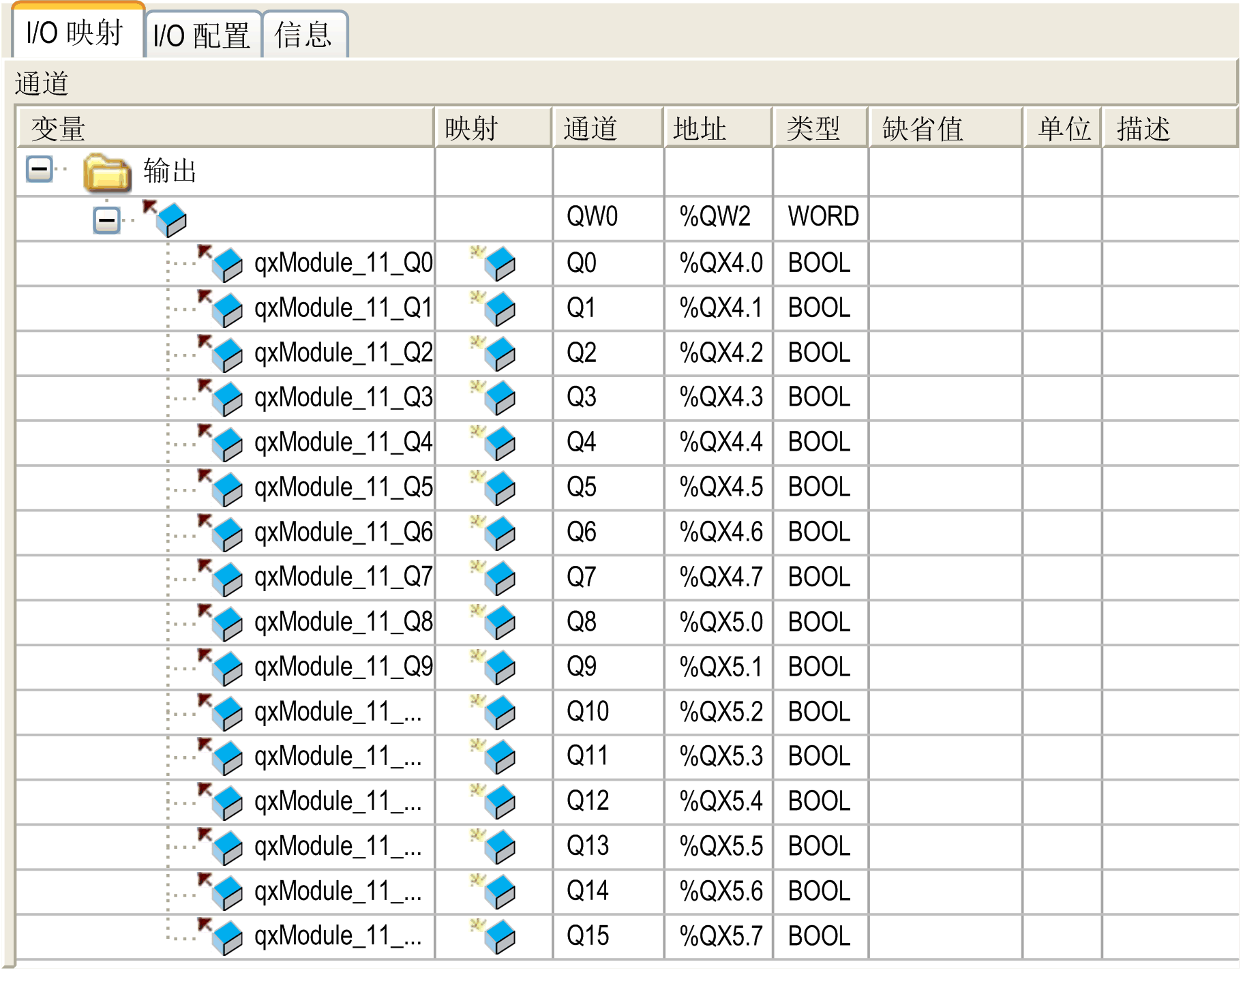This screenshot has height=1007, width=1243.
Task: Select the QW0 word channel icon
Action: pos(172,218)
